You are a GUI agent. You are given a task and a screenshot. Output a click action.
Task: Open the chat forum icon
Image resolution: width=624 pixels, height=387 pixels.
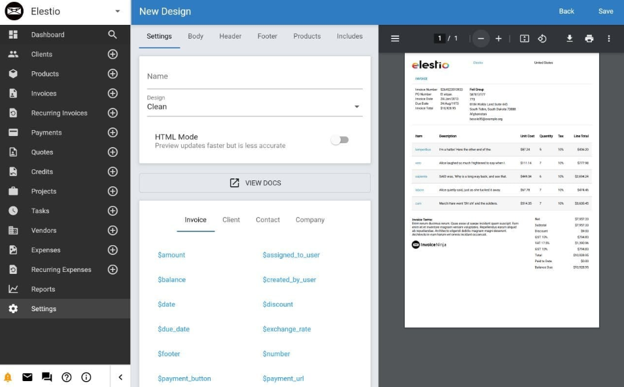pos(47,377)
